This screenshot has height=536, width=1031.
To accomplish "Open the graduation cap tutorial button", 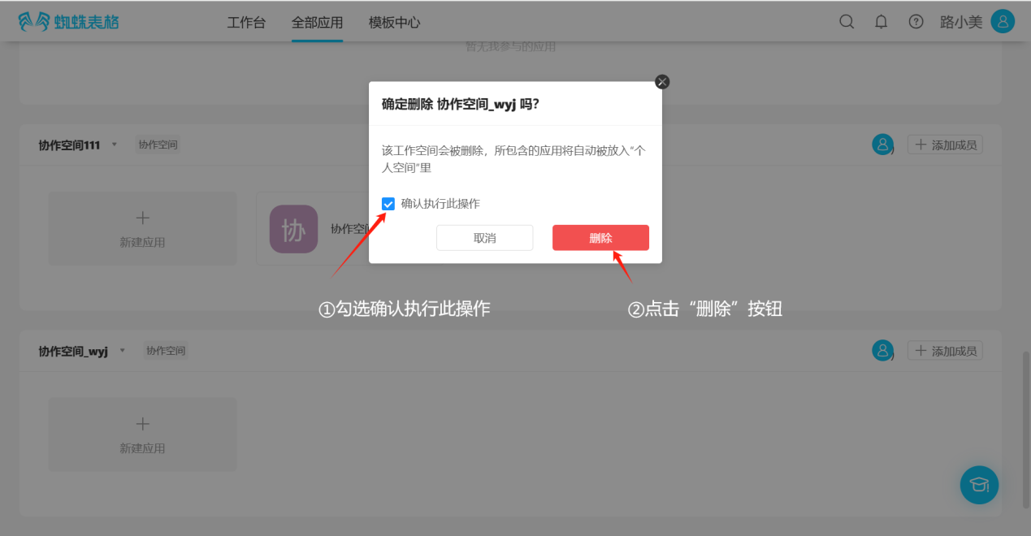I will coord(979,485).
